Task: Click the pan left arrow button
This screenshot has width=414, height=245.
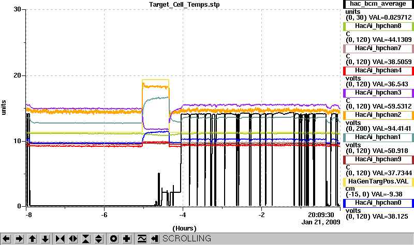Action: [x=6, y=239]
